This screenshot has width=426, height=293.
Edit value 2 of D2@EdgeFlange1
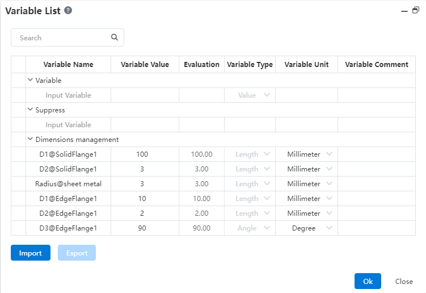(x=145, y=214)
